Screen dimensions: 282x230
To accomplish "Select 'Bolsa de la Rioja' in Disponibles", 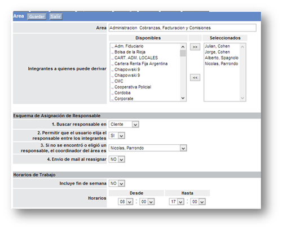I will tap(128, 52).
